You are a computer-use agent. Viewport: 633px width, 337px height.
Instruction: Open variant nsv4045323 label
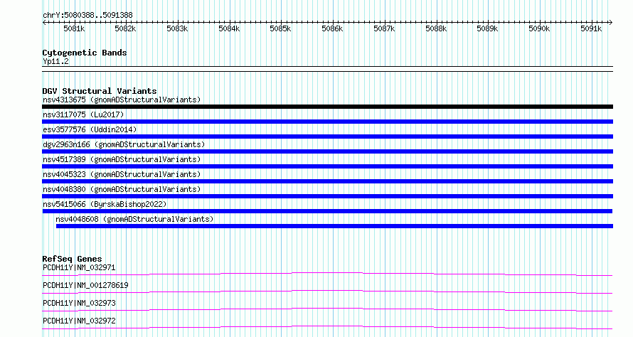pyautogui.click(x=122, y=174)
